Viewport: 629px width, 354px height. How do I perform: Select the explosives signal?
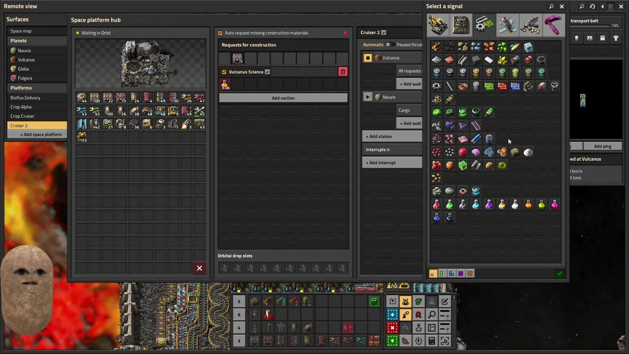528,60
